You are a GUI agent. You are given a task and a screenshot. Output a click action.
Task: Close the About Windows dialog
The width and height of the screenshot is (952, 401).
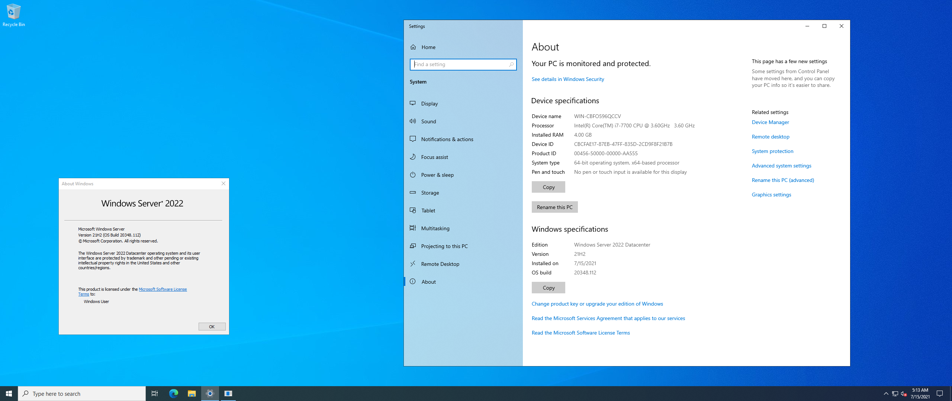pyautogui.click(x=223, y=183)
